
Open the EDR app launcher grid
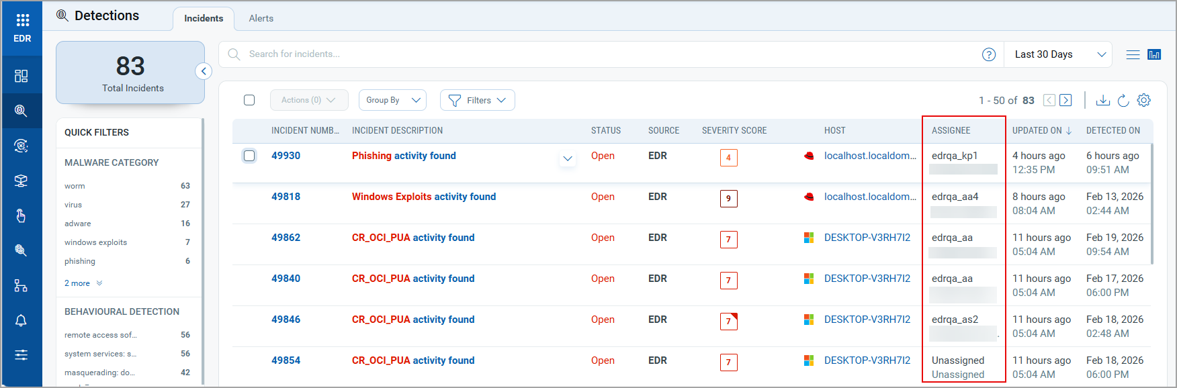point(22,20)
